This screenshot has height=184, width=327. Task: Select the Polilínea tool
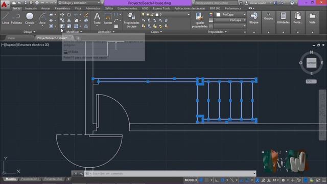[16, 18]
